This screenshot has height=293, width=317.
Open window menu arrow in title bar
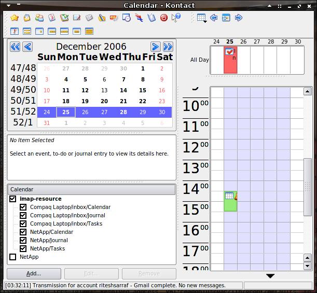tap(8, 6)
